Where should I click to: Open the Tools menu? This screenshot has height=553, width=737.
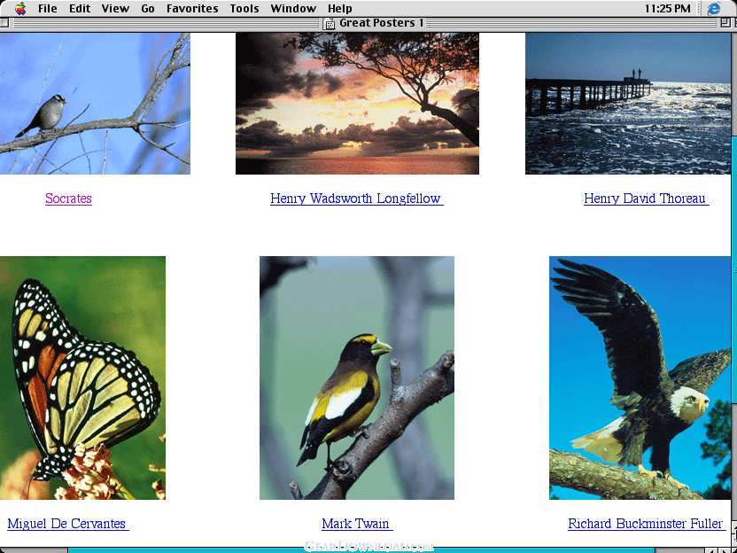coord(244,9)
